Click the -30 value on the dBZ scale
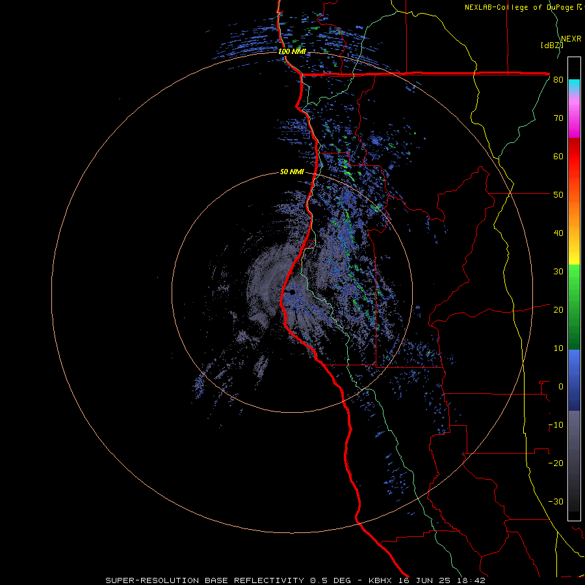This screenshot has width=585, height=585. 556,501
